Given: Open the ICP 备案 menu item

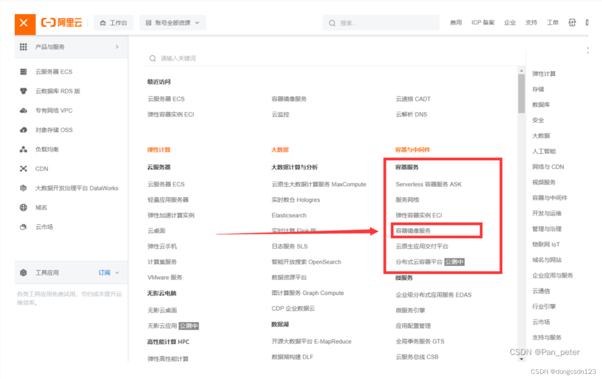Looking at the screenshot, I should pos(483,23).
